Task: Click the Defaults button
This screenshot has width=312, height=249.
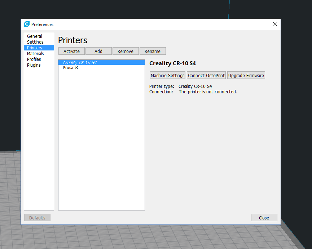Action: click(x=37, y=218)
